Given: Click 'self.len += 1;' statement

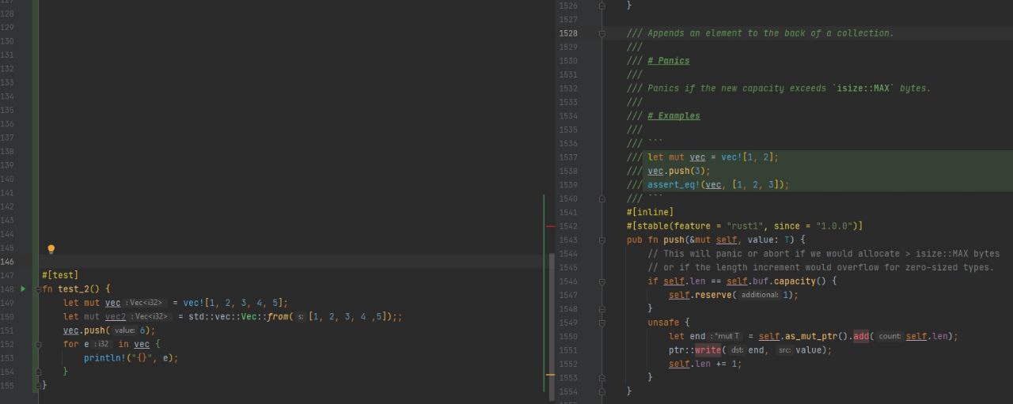Looking at the screenshot, I should 705,364.
